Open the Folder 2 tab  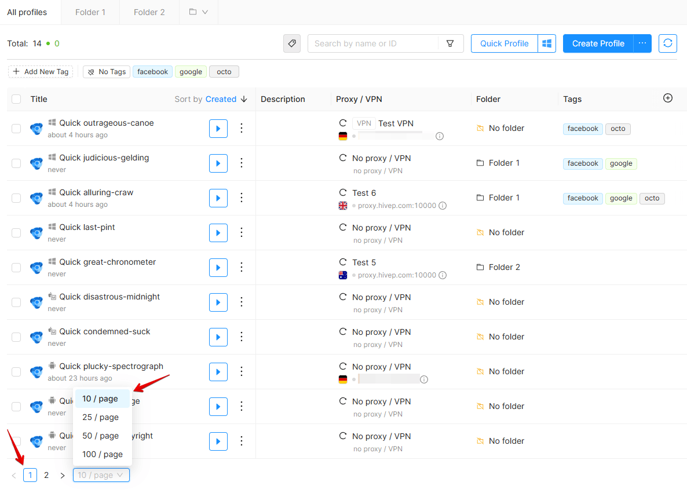click(149, 12)
